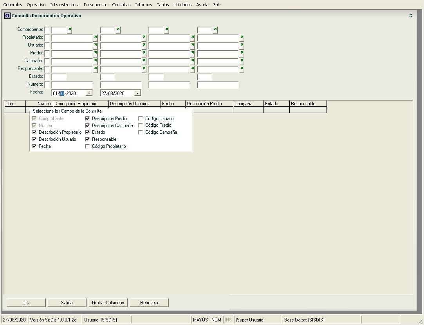Enable Código Usuario checkbox
The width and height of the screenshot is (424, 325).
click(141, 119)
